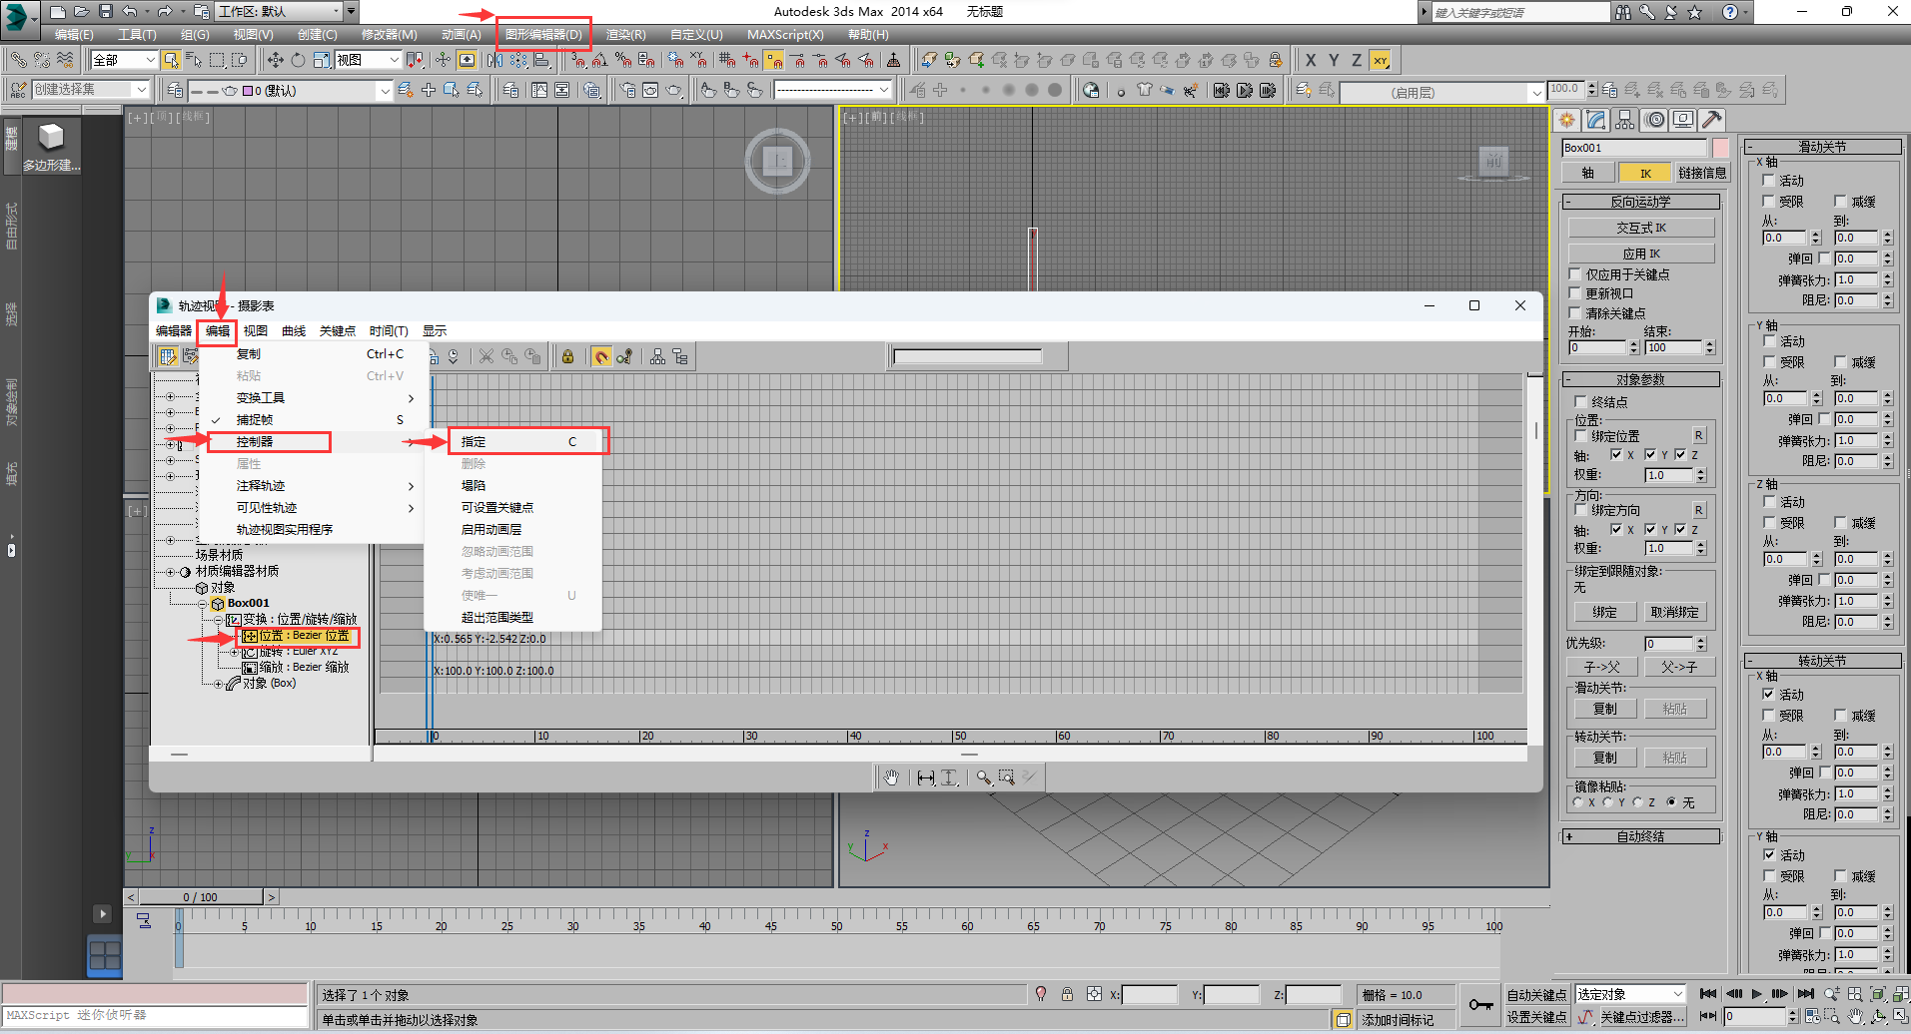Screen dimensions: 1911x1034
Task: Uncheck rotational joint X轴 活动 checkbox
Action: [x=1768, y=694]
